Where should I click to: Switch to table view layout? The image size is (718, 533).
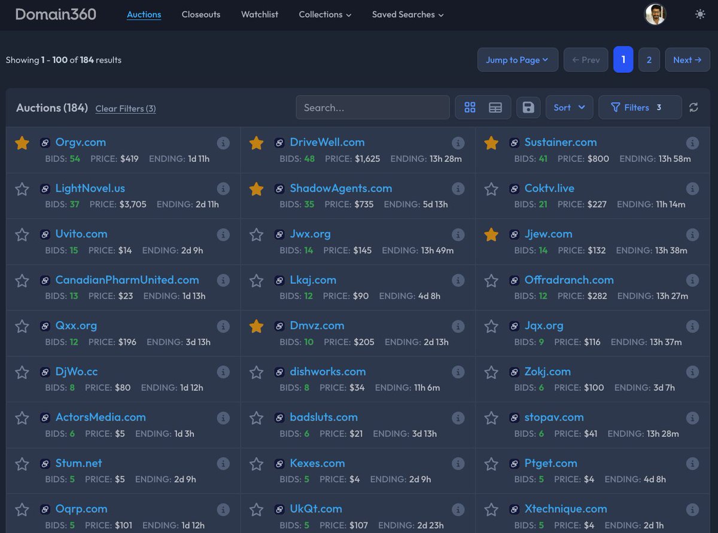pos(495,107)
